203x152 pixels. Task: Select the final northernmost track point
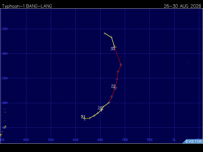tap(105, 33)
